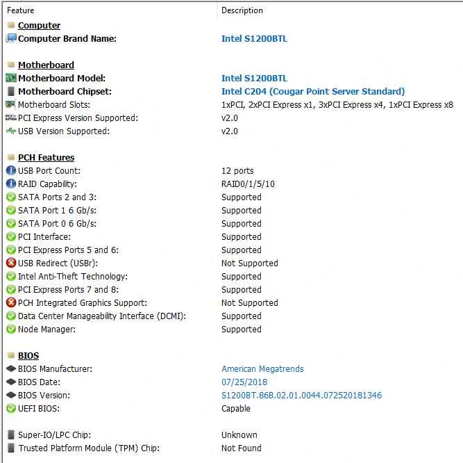The width and height of the screenshot is (463, 463).
Task: Click the chip icon beside Super-IO/LPC Chip
Action: click(11, 434)
